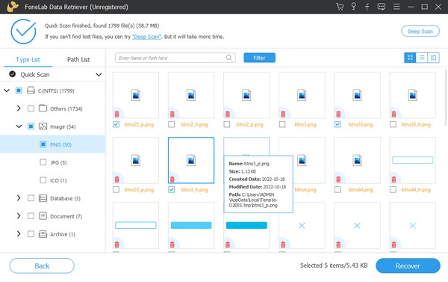
Task: Collapse the Image tree node
Action: tap(19, 126)
